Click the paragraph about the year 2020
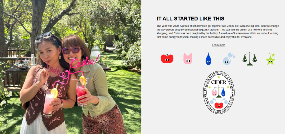Screen dimensions: 285x134 pyautogui.click(x=217, y=32)
